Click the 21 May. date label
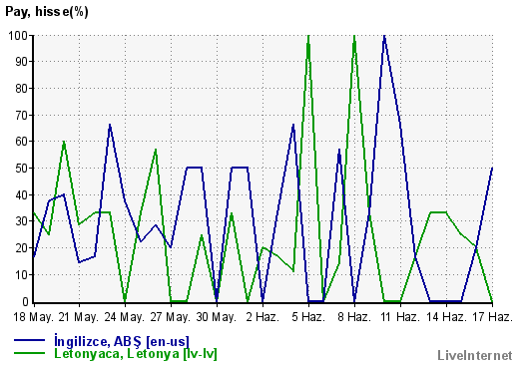 click(79, 317)
